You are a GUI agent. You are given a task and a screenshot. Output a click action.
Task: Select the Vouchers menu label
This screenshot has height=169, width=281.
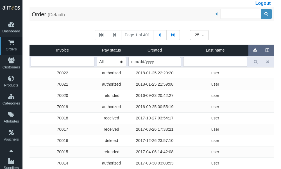click(11, 139)
